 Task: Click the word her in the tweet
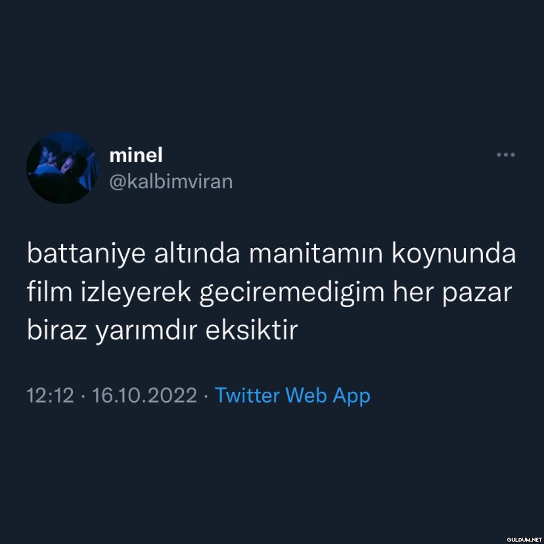(x=414, y=292)
